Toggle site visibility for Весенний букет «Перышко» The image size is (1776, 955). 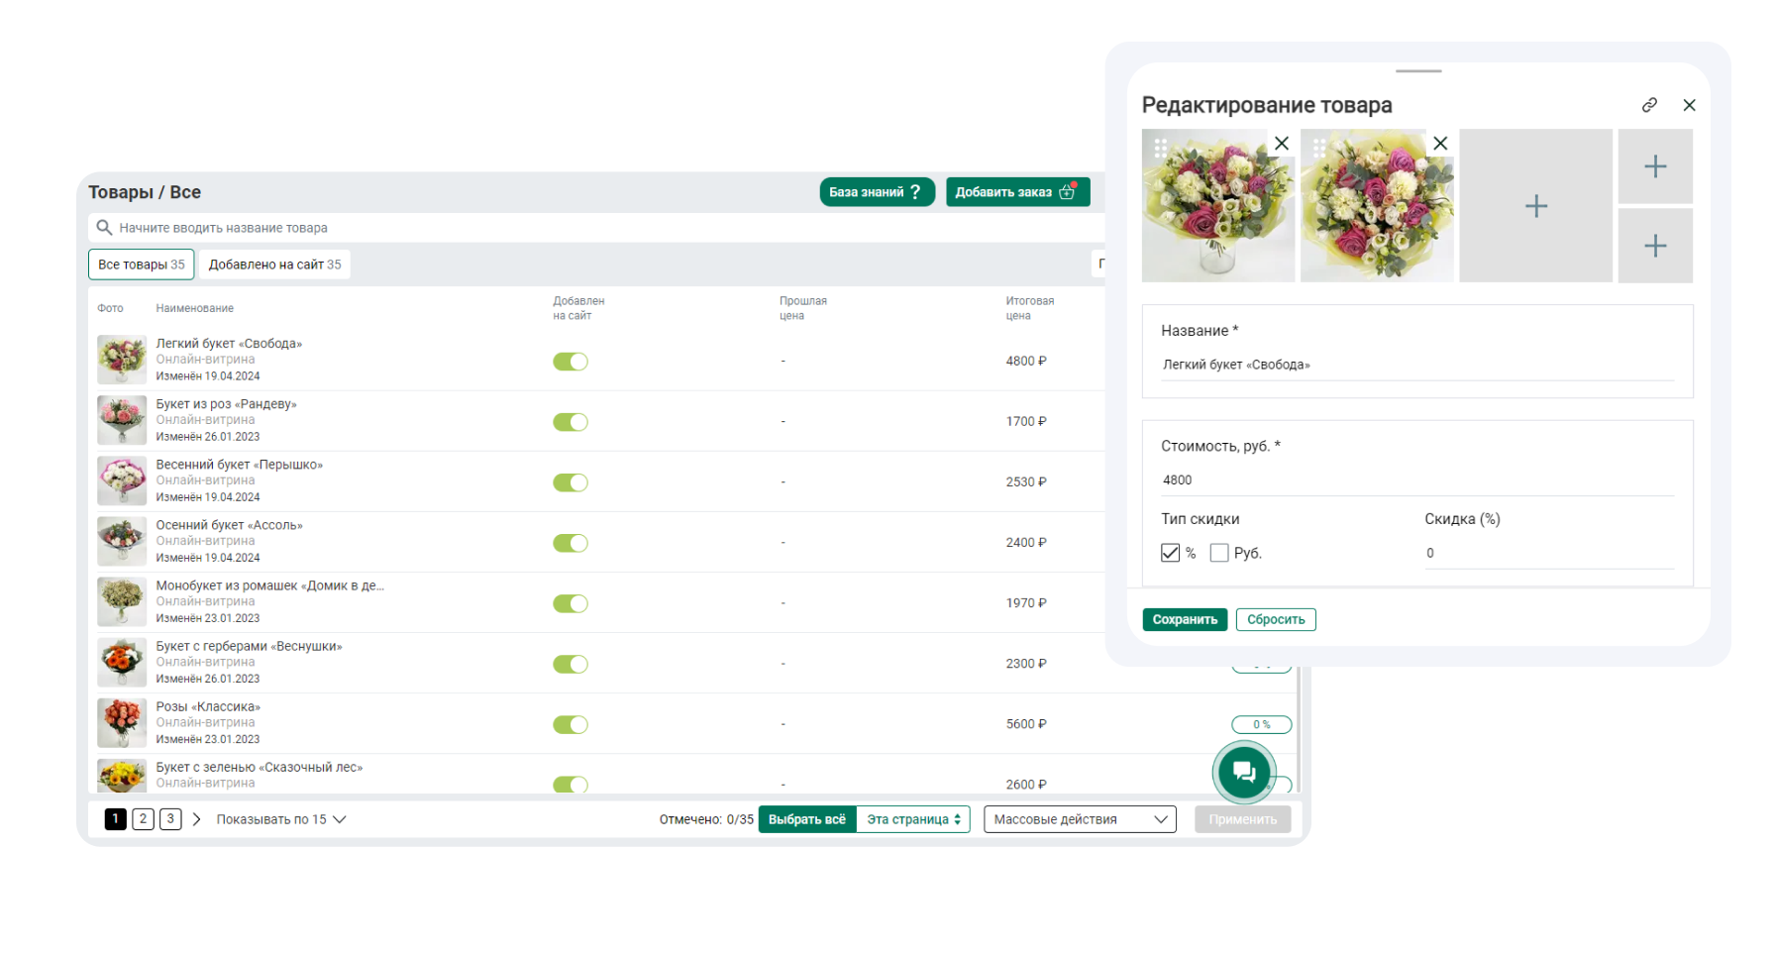click(x=571, y=482)
